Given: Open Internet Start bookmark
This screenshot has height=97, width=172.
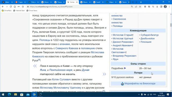Looking at the screenshot, I should pyautogui.click(x=19, y=11).
